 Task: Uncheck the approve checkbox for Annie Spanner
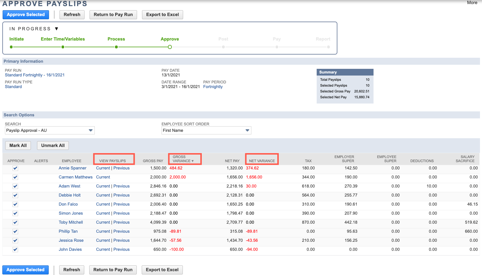click(15, 168)
